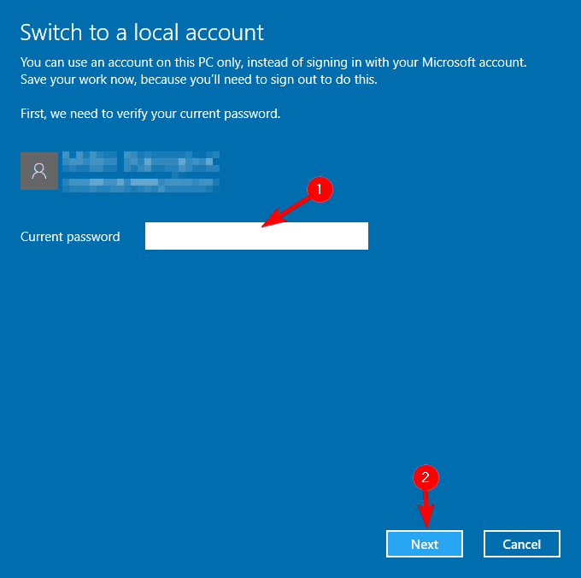
Task: Click the 'Current password' label
Action: click(x=70, y=237)
